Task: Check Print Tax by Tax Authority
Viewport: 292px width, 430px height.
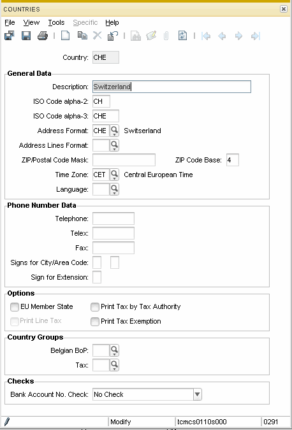Action: pyautogui.click(x=95, y=307)
